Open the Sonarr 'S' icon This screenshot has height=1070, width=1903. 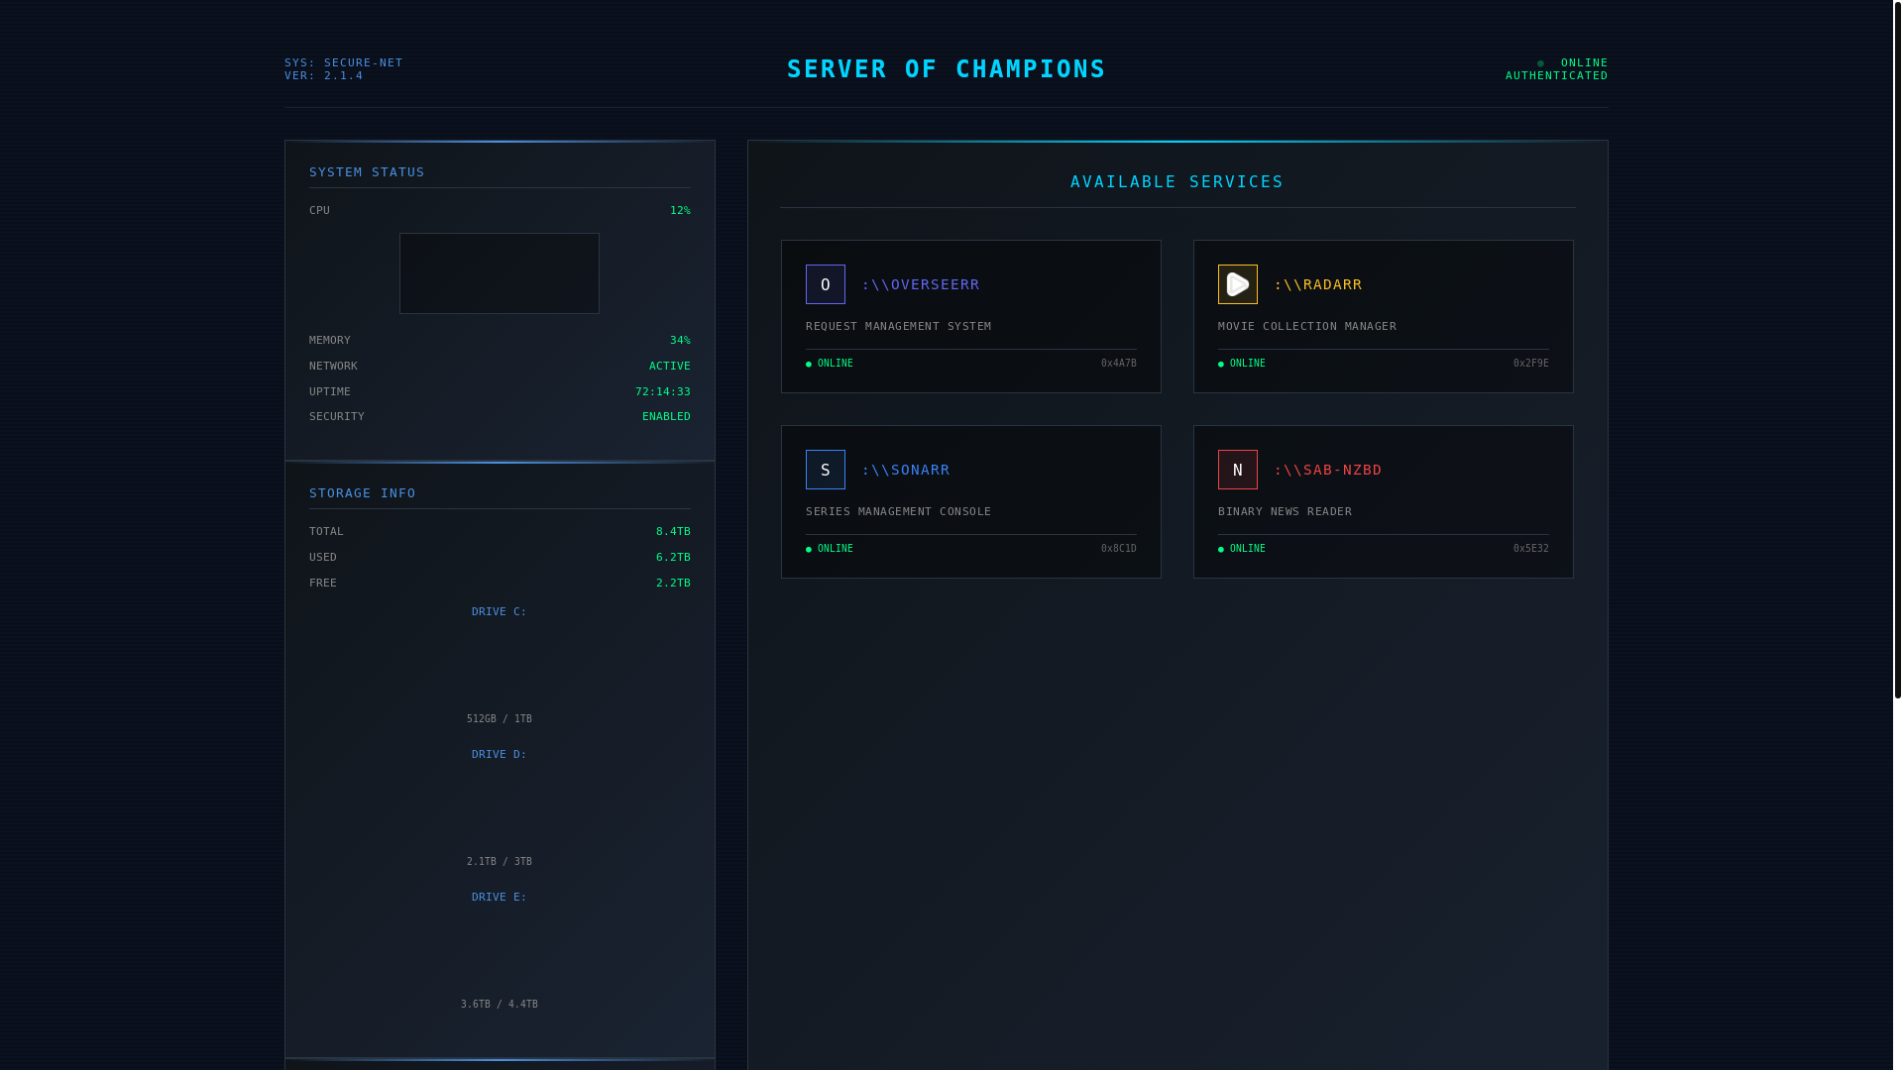[825, 470]
